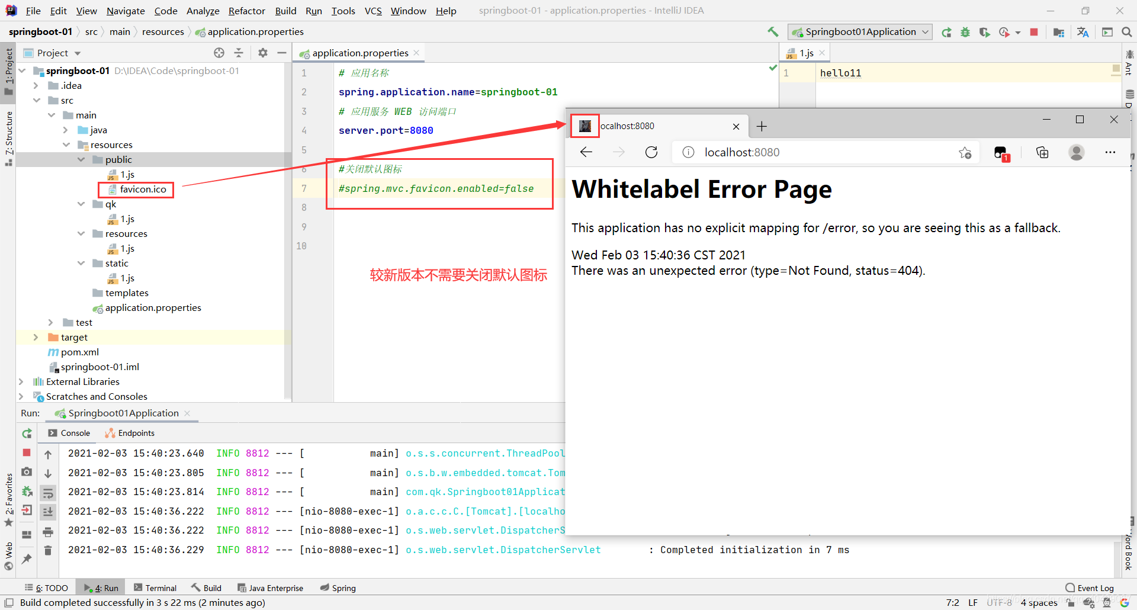Open the VCS menu
Screen dimensions: 1137x610
point(373,11)
